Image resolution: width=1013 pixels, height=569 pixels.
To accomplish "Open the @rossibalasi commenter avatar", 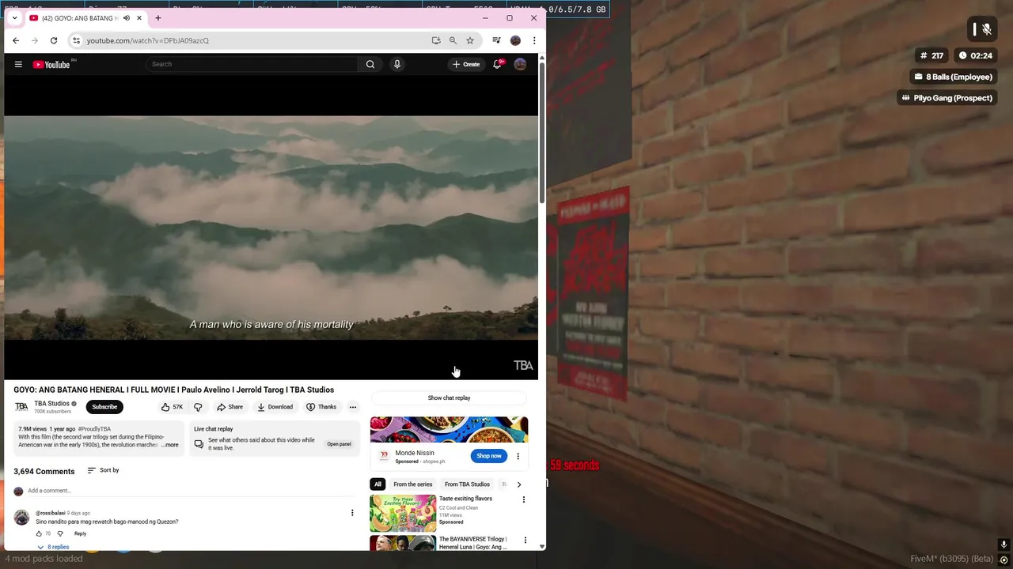I will (21, 518).
